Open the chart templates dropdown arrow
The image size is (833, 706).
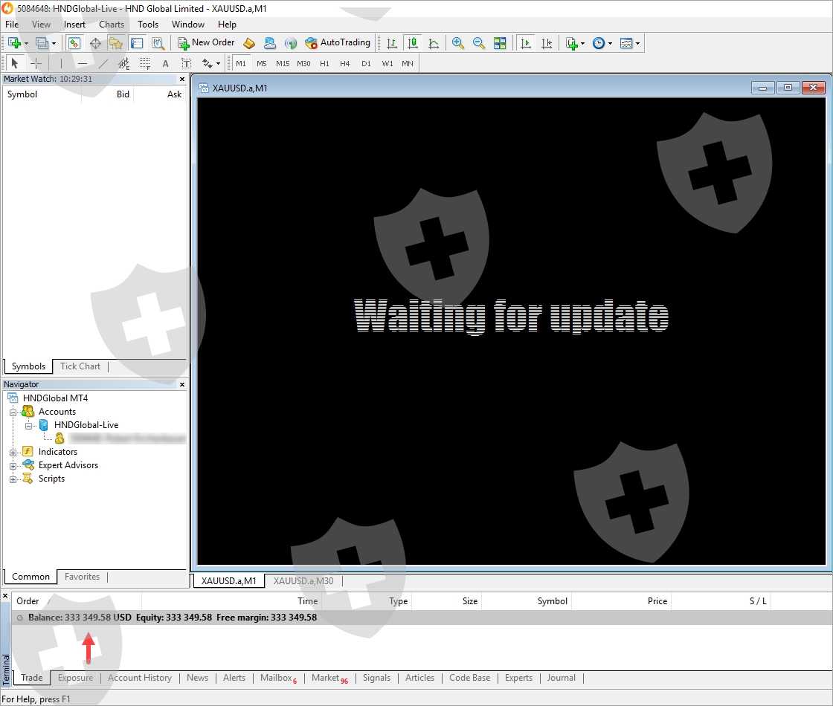[x=637, y=43]
